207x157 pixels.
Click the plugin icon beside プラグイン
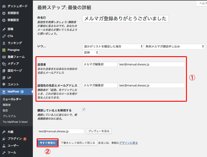pyautogui.click(x=4, y=139)
